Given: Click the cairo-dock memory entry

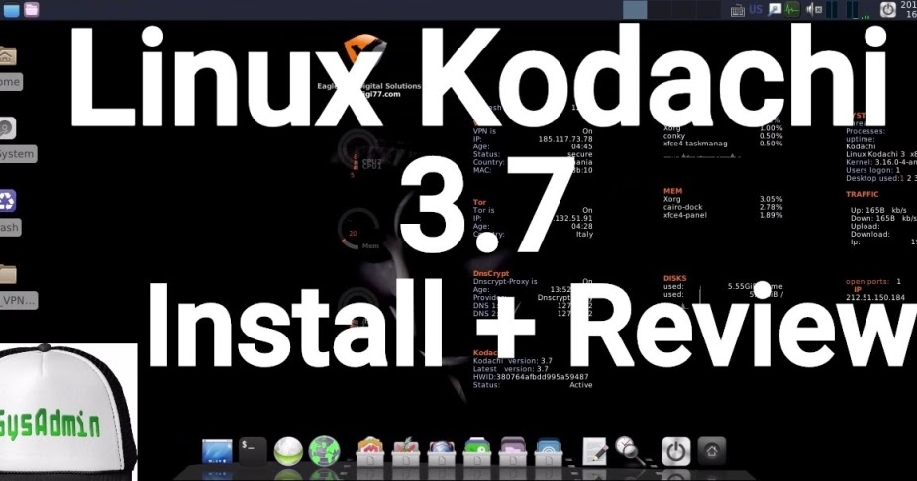Looking at the screenshot, I should click(723, 207).
